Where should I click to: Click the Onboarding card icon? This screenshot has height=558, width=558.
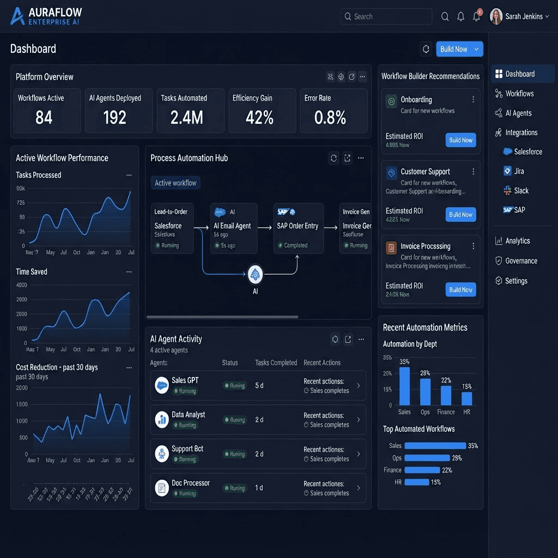coord(391,101)
